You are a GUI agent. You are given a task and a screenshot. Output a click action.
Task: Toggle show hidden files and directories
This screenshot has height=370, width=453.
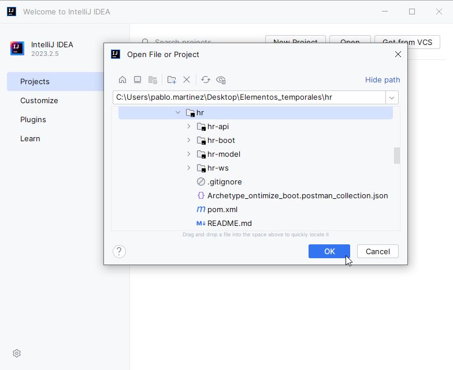221,80
